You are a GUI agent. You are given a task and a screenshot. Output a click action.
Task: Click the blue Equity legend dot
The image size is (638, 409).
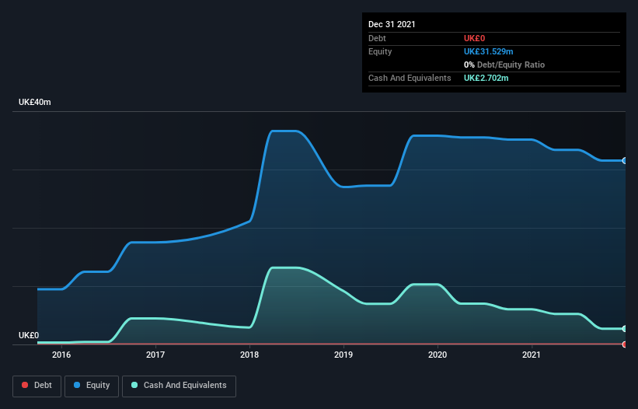77,385
